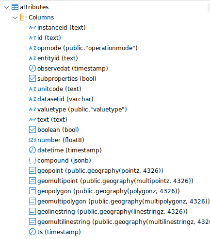Select the geopolygon geography column
210x239 pixels.
[x=109, y=191]
